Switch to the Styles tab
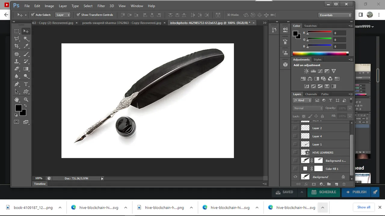 (x=317, y=60)
